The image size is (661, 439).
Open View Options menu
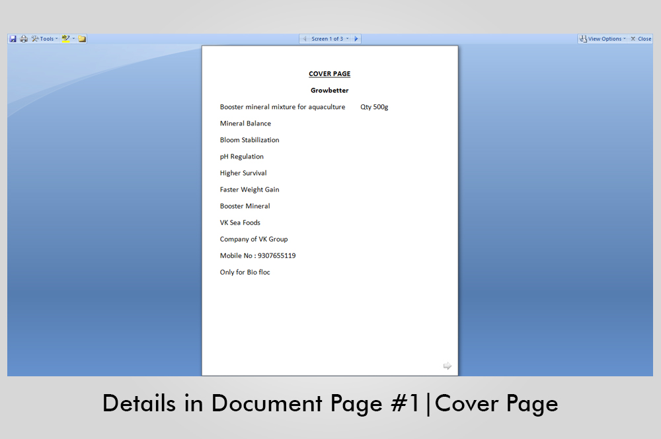click(602, 39)
